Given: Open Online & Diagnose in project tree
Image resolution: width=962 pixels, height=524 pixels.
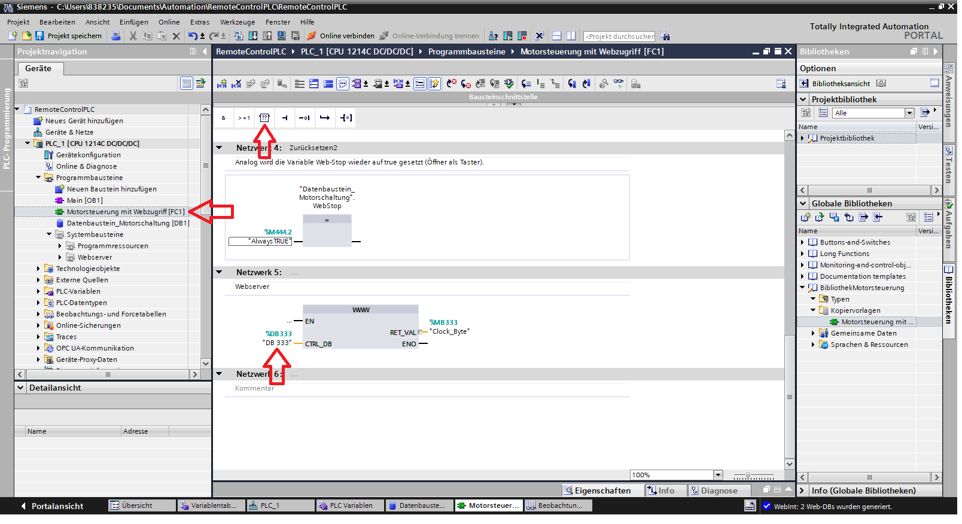Looking at the screenshot, I should click(86, 166).
